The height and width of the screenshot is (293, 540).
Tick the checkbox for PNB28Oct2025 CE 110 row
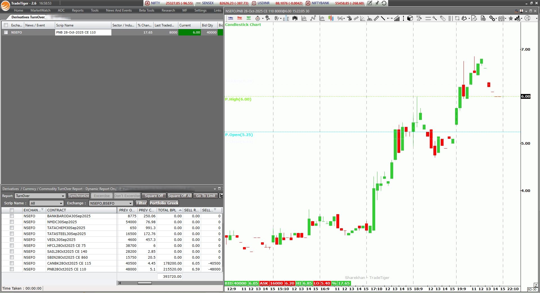coord(12,269)
